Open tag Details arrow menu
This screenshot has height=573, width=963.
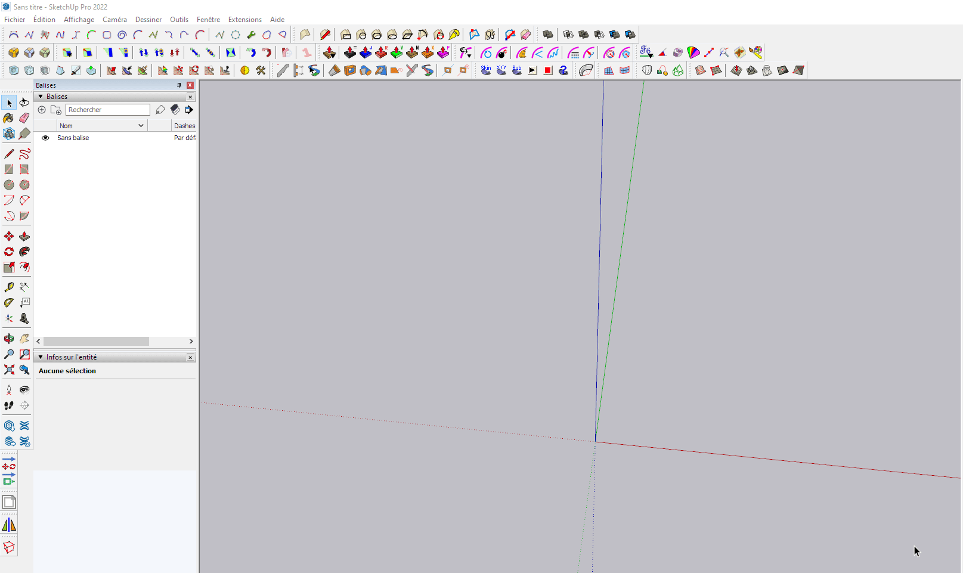[x=189, y=110]
